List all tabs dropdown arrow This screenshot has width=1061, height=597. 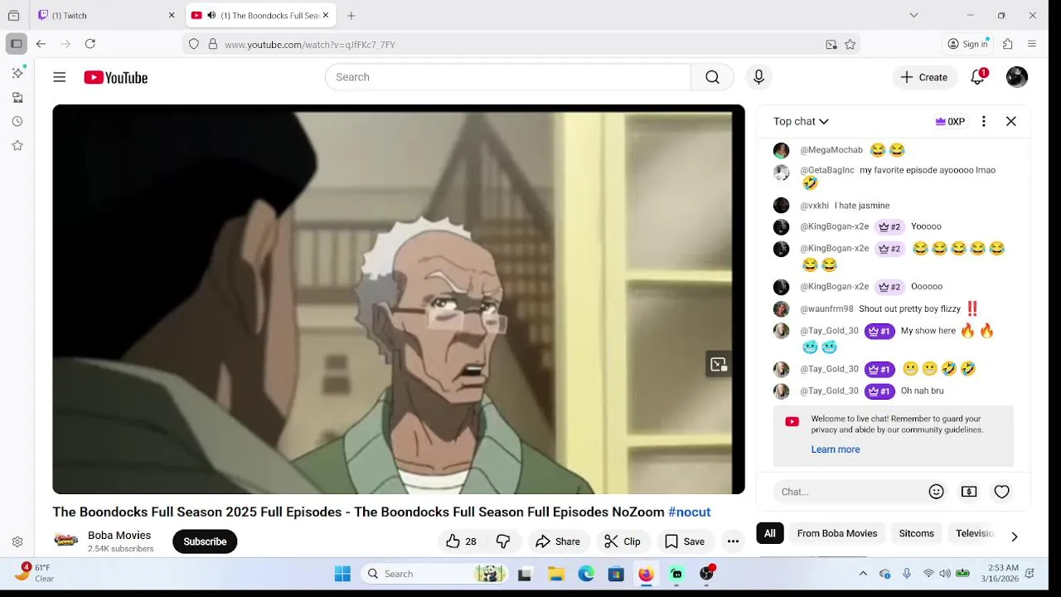[913, 15]
